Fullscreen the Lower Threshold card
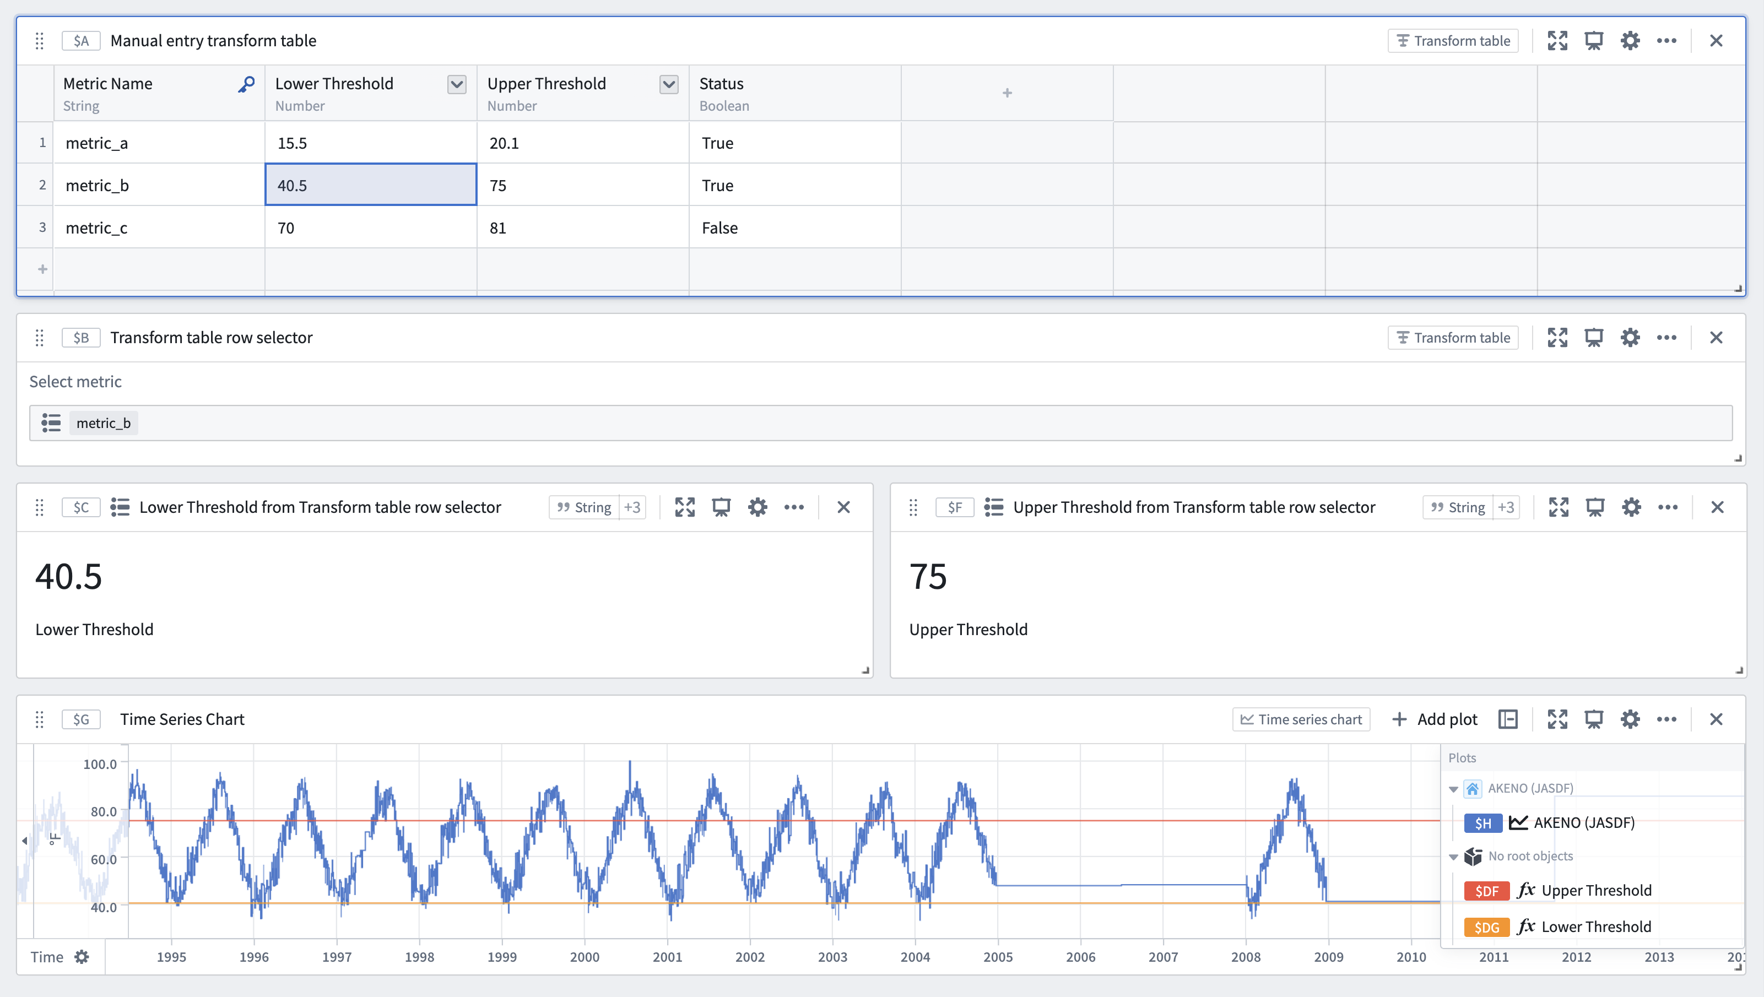1764x997 pixels. [x=685, y=507]
